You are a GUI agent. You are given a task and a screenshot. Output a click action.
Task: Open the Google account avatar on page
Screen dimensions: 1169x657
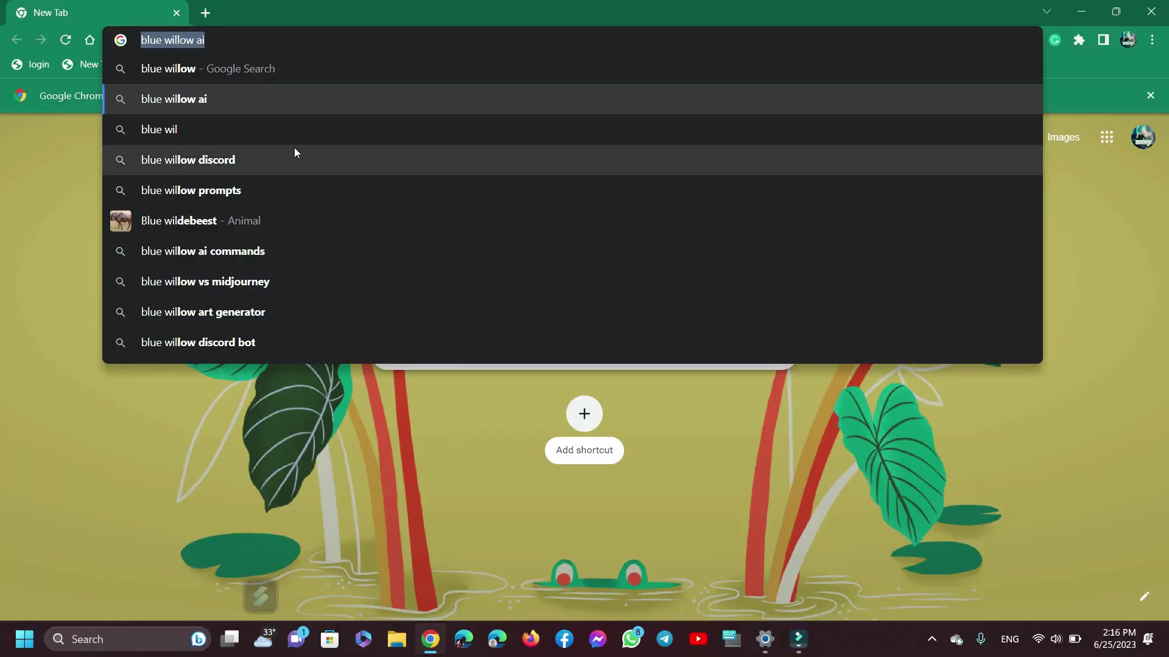coord(1143,137)
